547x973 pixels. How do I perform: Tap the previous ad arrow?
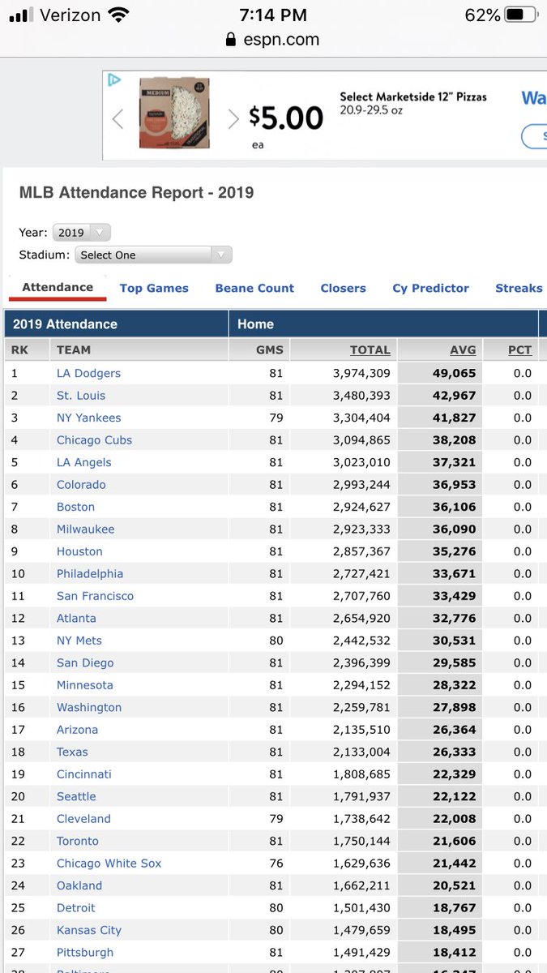[x=118, y=119]
